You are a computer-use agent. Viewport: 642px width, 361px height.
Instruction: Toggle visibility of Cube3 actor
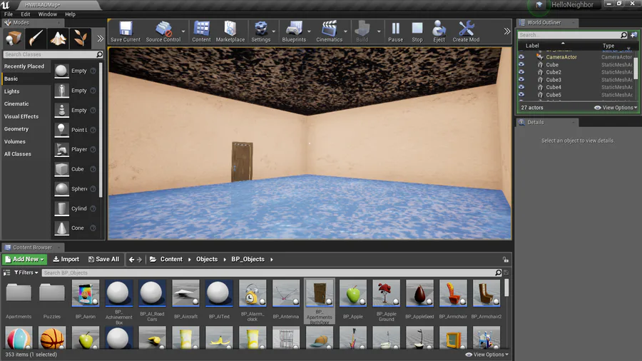coord(521,80)
